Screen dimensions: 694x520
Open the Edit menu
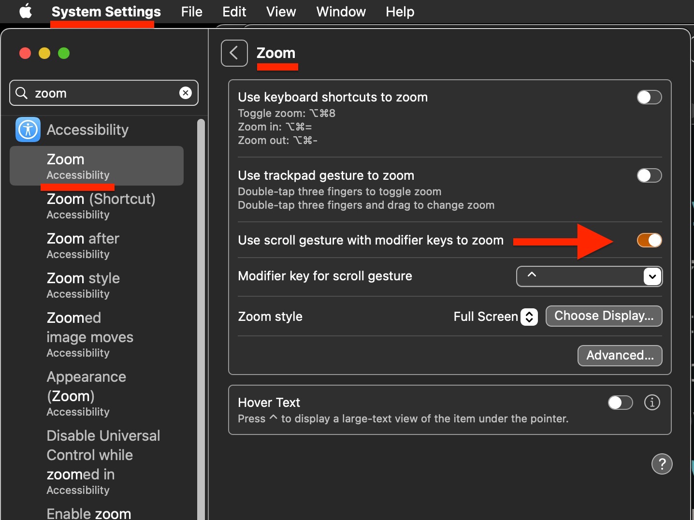pos(234,12)
